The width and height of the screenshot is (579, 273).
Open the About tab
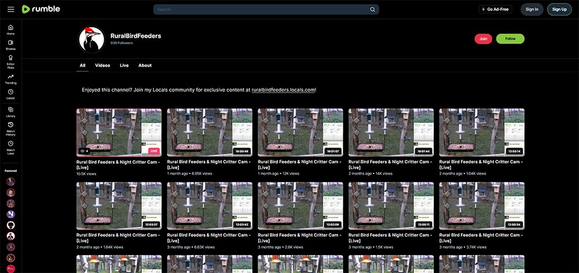tap(145, 65)
